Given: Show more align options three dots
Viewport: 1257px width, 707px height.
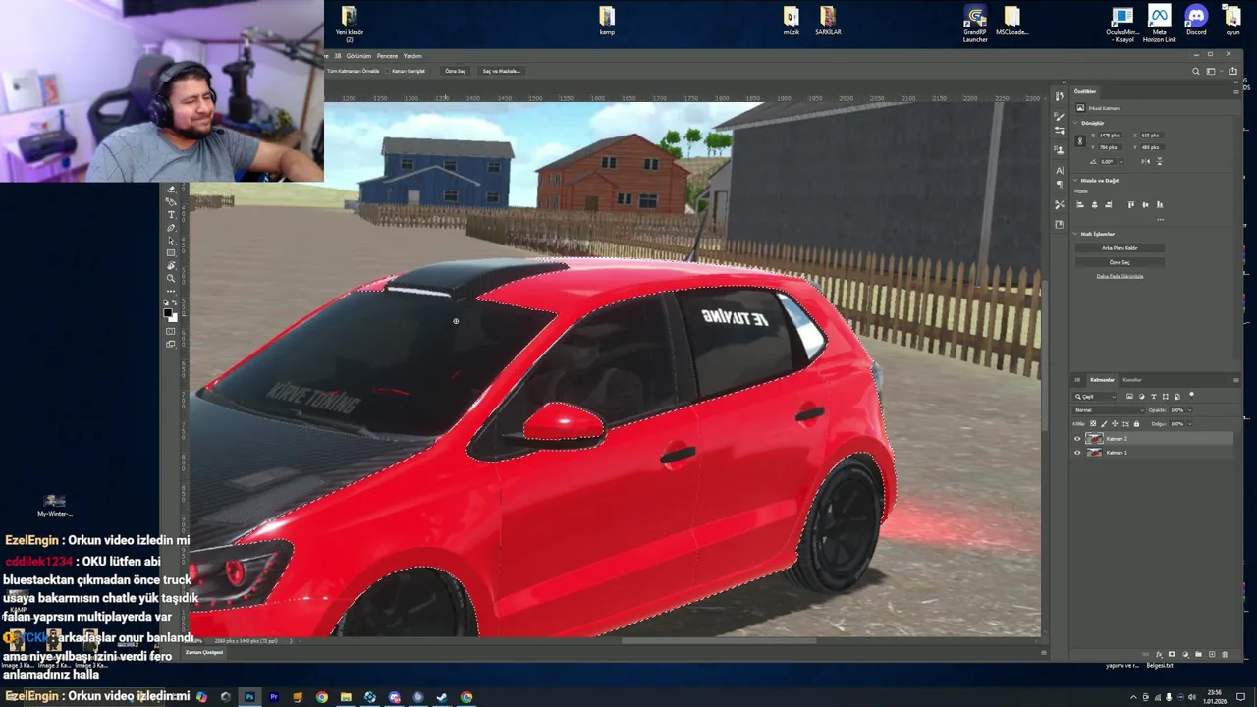Looking at the screenshot, I should tap(1161, 220).
